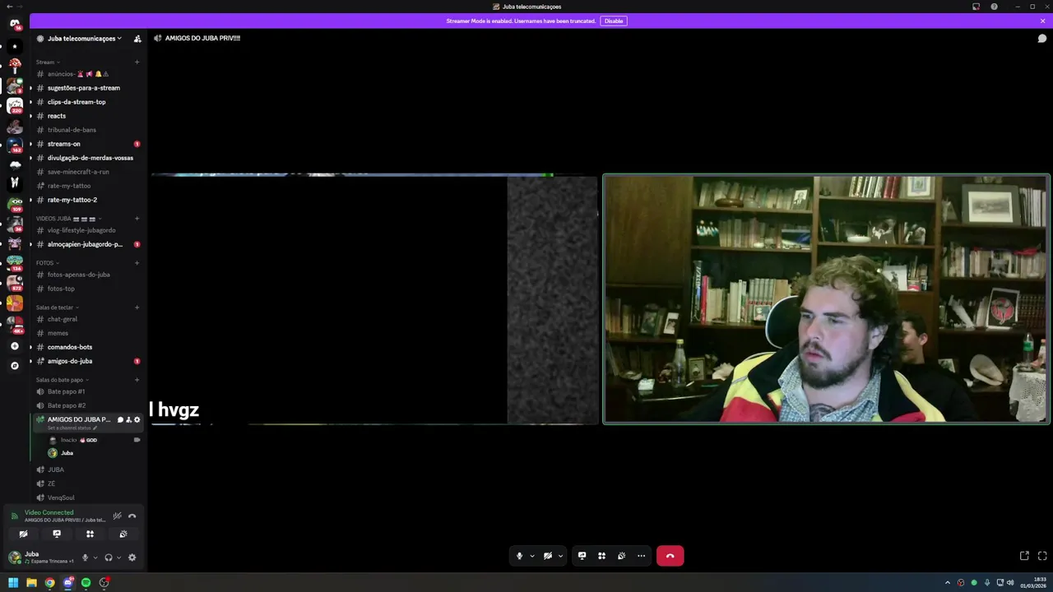Collapse the FOTOS category
Viewport: 1053px width, 592px height.
coord(48,263)
